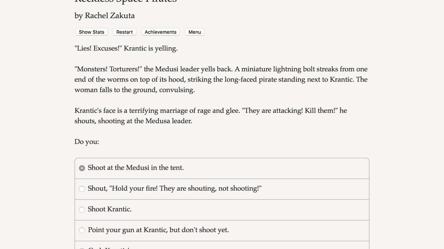Click the "Do you:" prompt text

(x=87, y=142)
